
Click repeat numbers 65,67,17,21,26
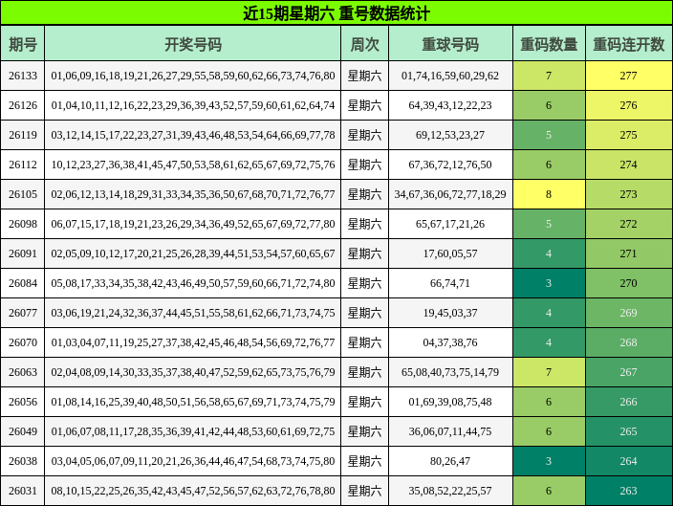point(450,224)
